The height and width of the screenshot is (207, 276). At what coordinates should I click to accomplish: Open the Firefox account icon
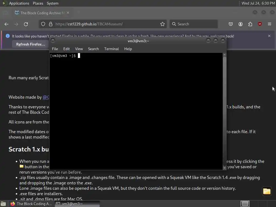coord(240,24)
